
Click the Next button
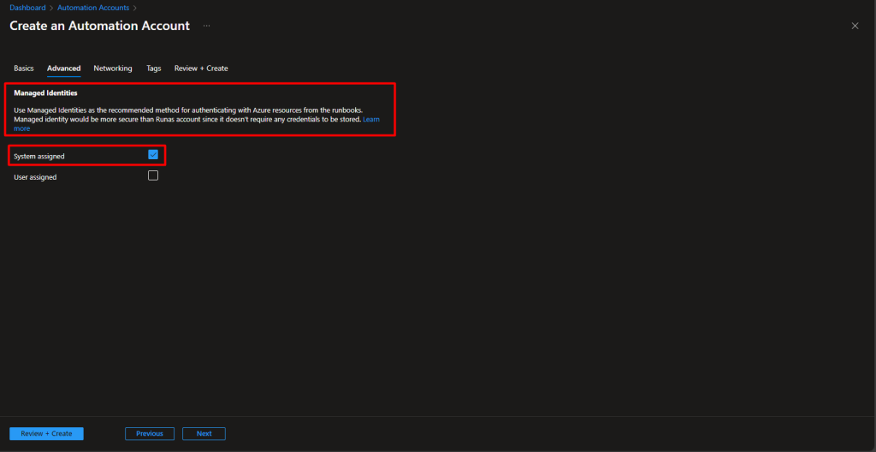[x=204, y=433]
